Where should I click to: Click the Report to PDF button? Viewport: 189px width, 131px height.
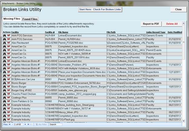coord(151,24)
